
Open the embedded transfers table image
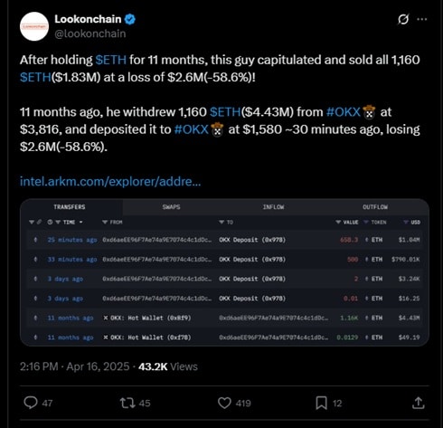click(x=224, y=272)
